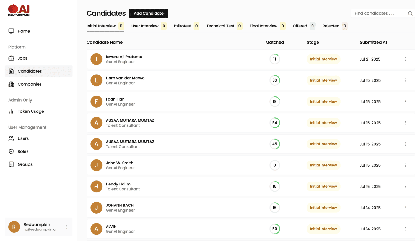Click the Companies building icon
Screen dimensions: 415x241
(x=11, y=84)
